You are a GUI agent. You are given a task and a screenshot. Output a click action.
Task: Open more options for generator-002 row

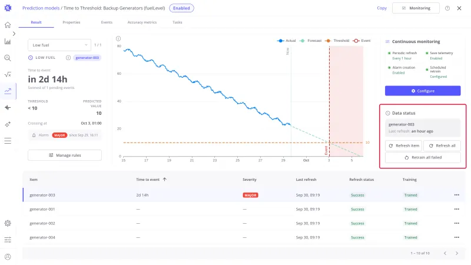click(x=457, y=223)
